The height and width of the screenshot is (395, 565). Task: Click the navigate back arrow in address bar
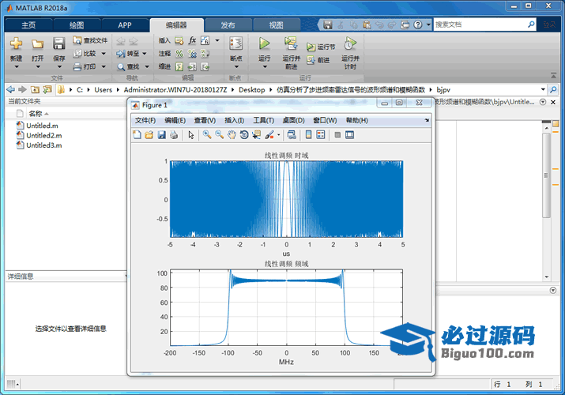(x=11, y=89)
